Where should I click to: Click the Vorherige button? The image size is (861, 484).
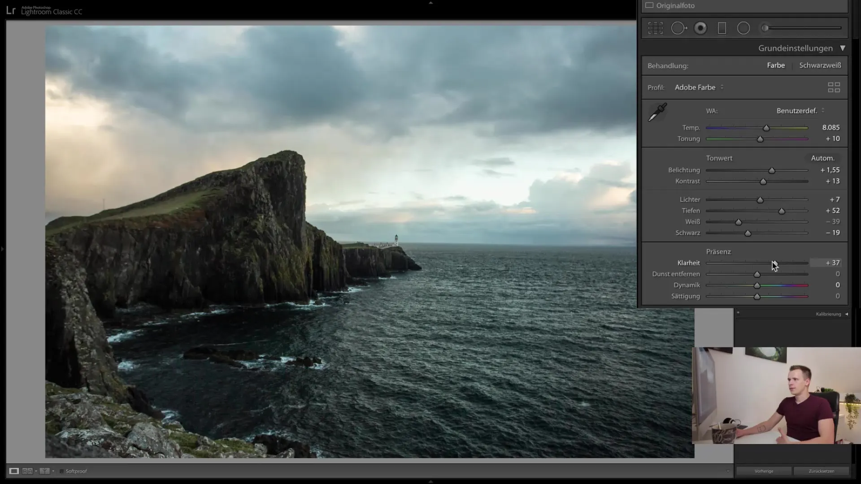[x=764, y=471]
